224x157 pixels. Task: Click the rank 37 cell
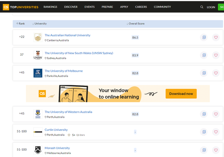[22, 55]
